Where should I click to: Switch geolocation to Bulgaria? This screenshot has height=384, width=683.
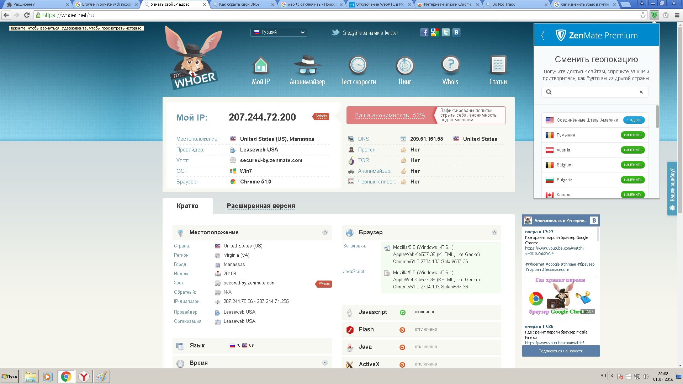[x=632, y=180]
